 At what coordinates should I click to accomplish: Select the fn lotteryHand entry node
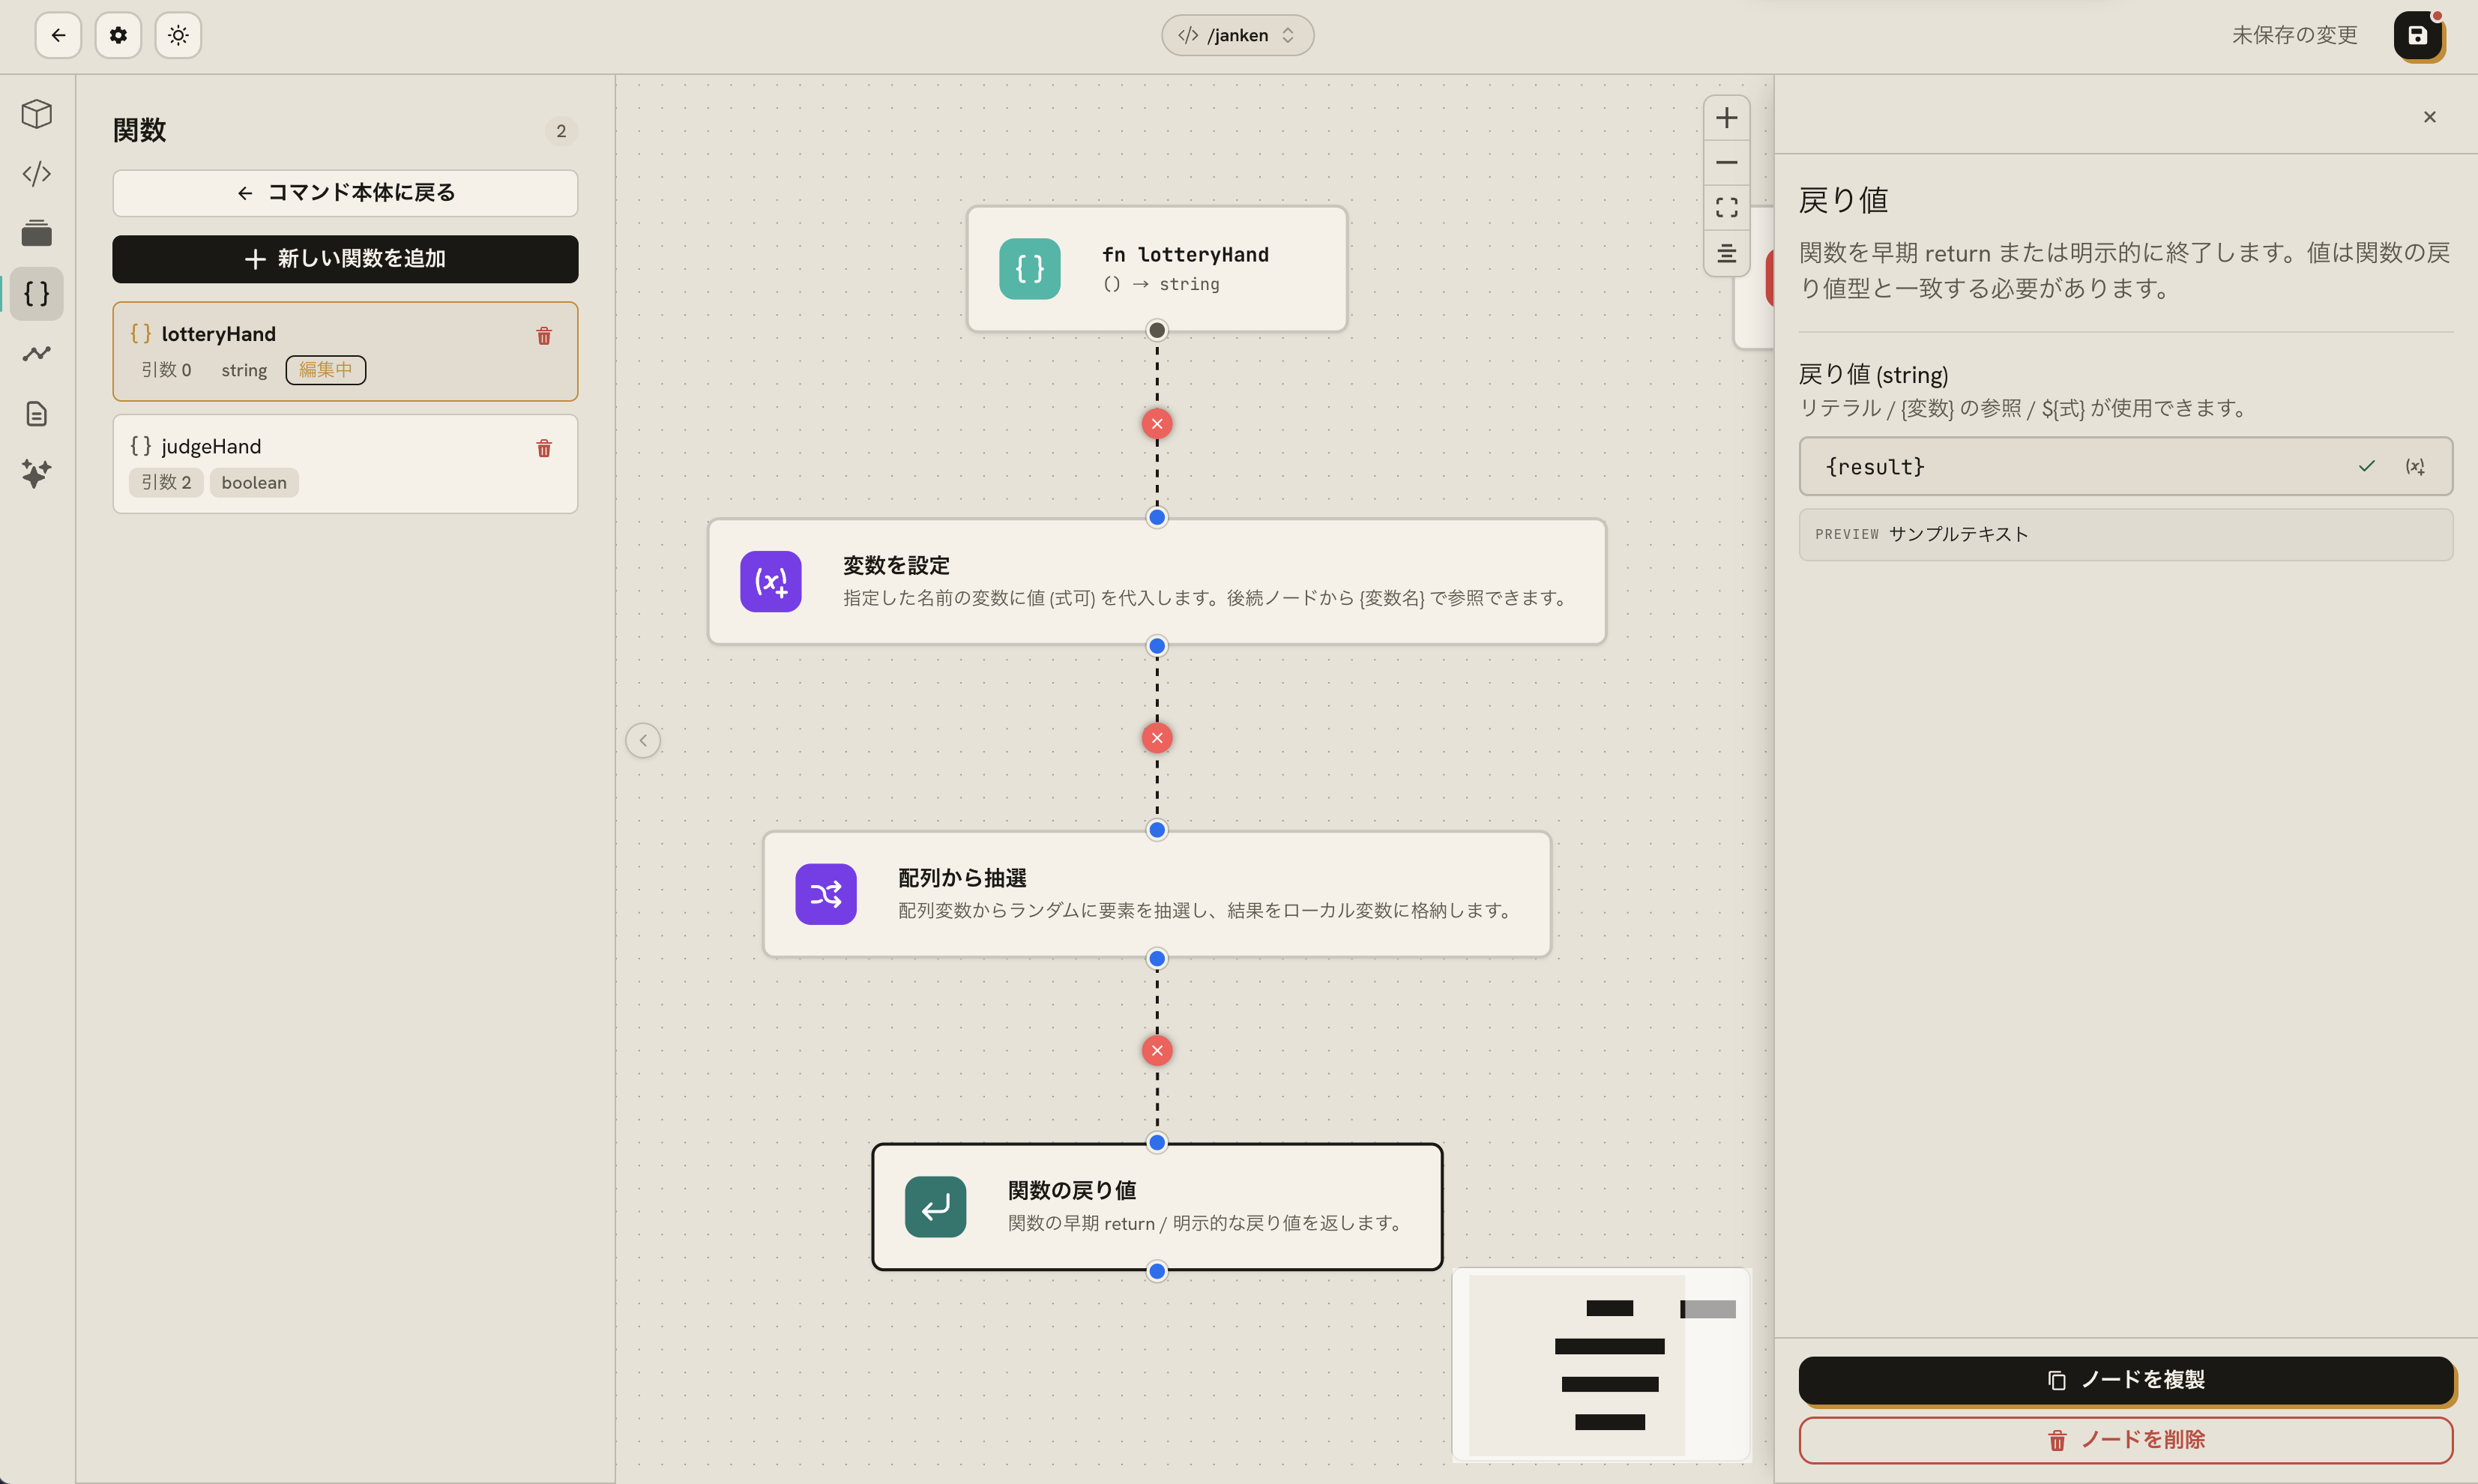(1157, 269)
